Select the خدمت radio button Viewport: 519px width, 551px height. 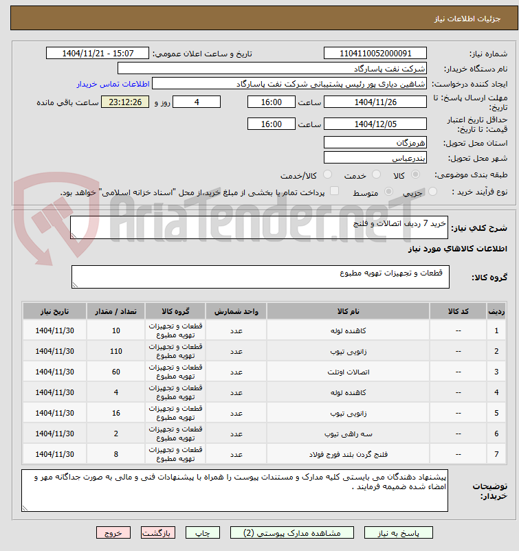[x=376, y=175]
